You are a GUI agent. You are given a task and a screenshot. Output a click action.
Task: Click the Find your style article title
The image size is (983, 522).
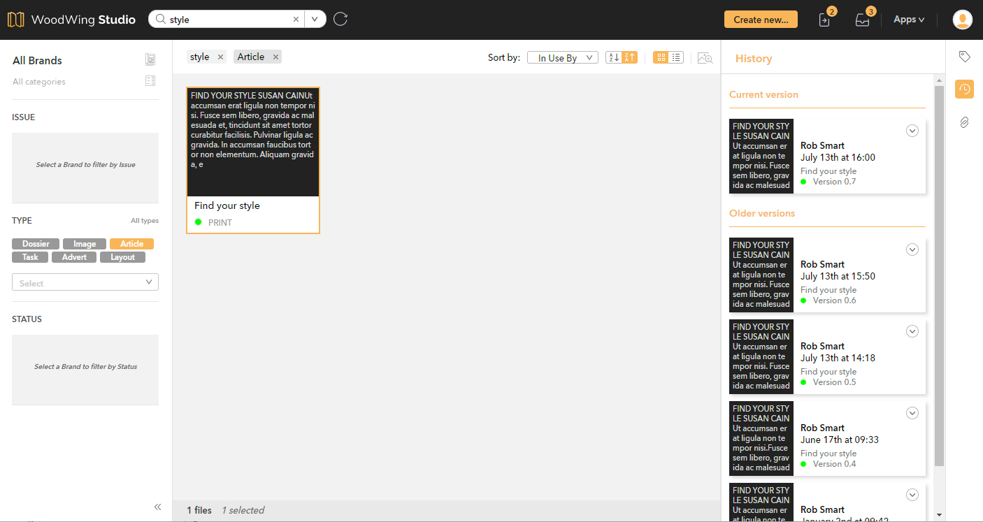227,205
